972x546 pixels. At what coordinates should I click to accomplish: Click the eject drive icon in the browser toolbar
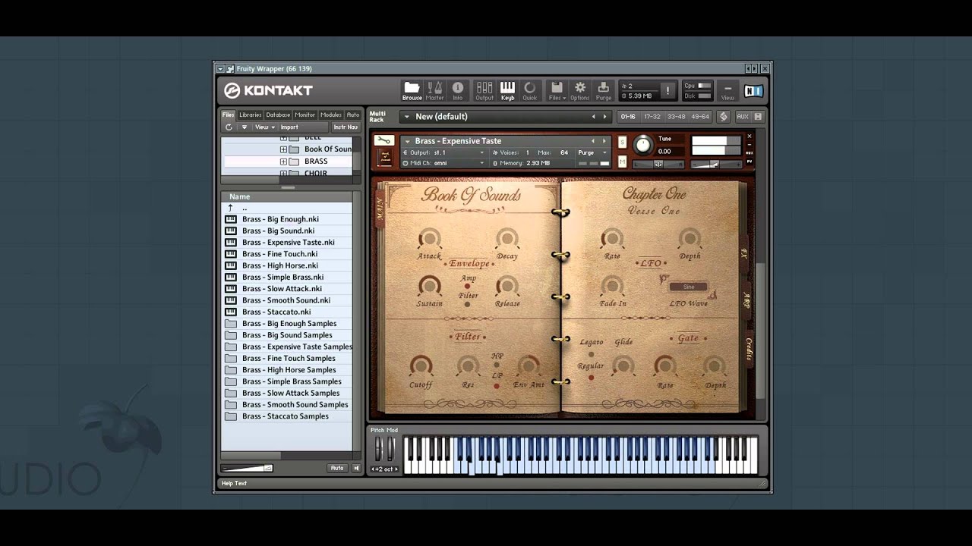pos(245,127)
